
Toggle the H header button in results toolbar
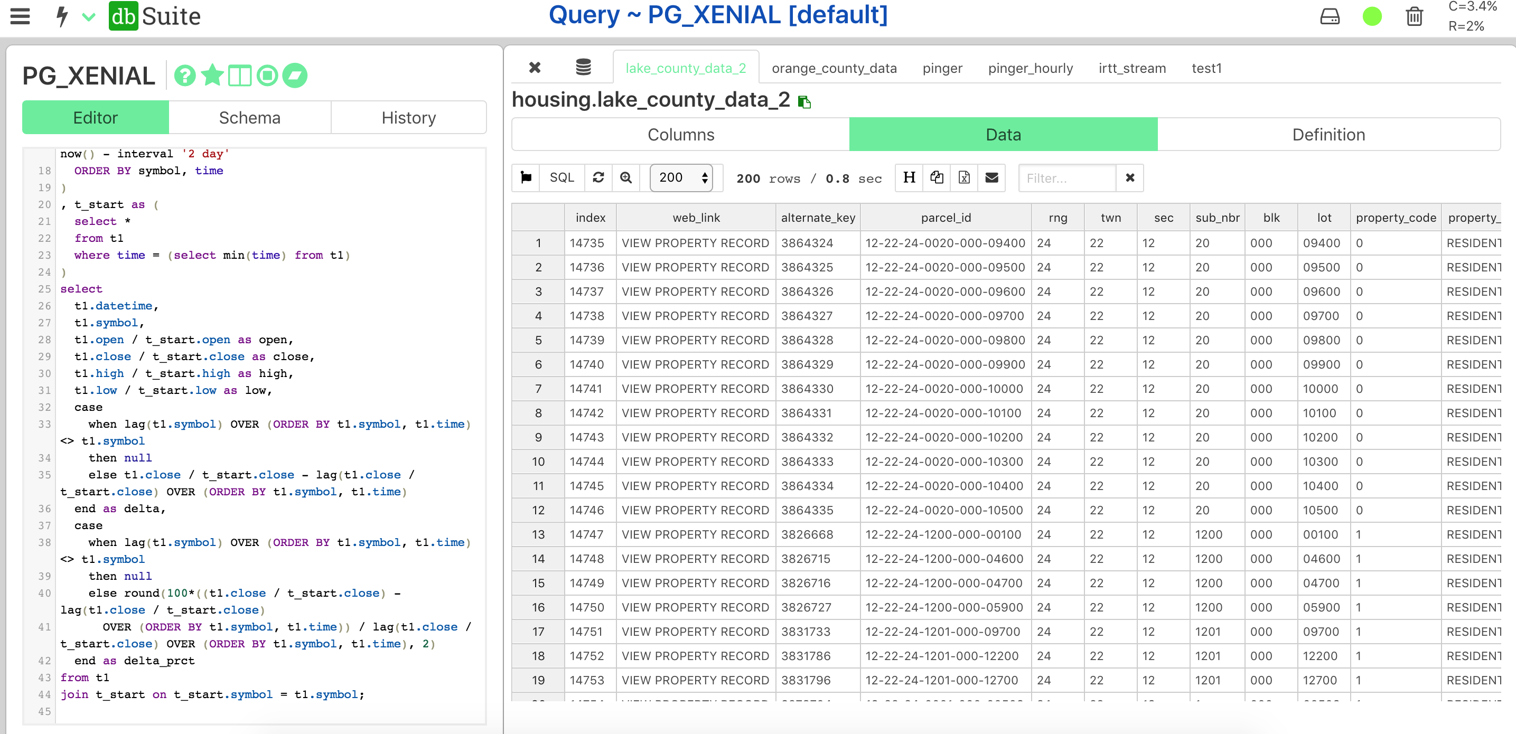click(909, 177)
